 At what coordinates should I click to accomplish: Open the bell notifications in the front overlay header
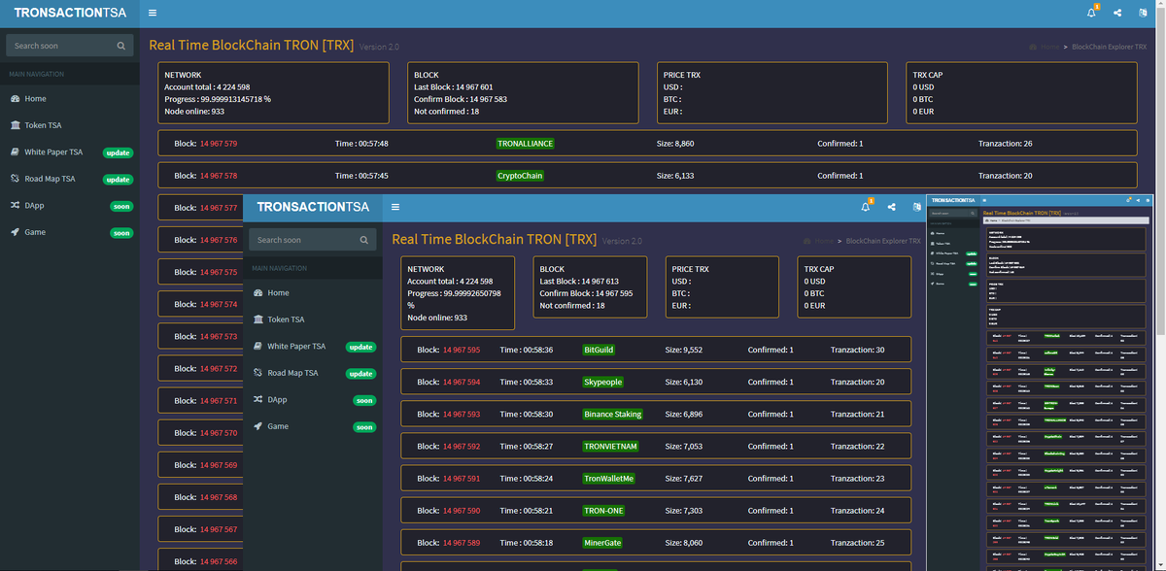[x=866, y=207]
